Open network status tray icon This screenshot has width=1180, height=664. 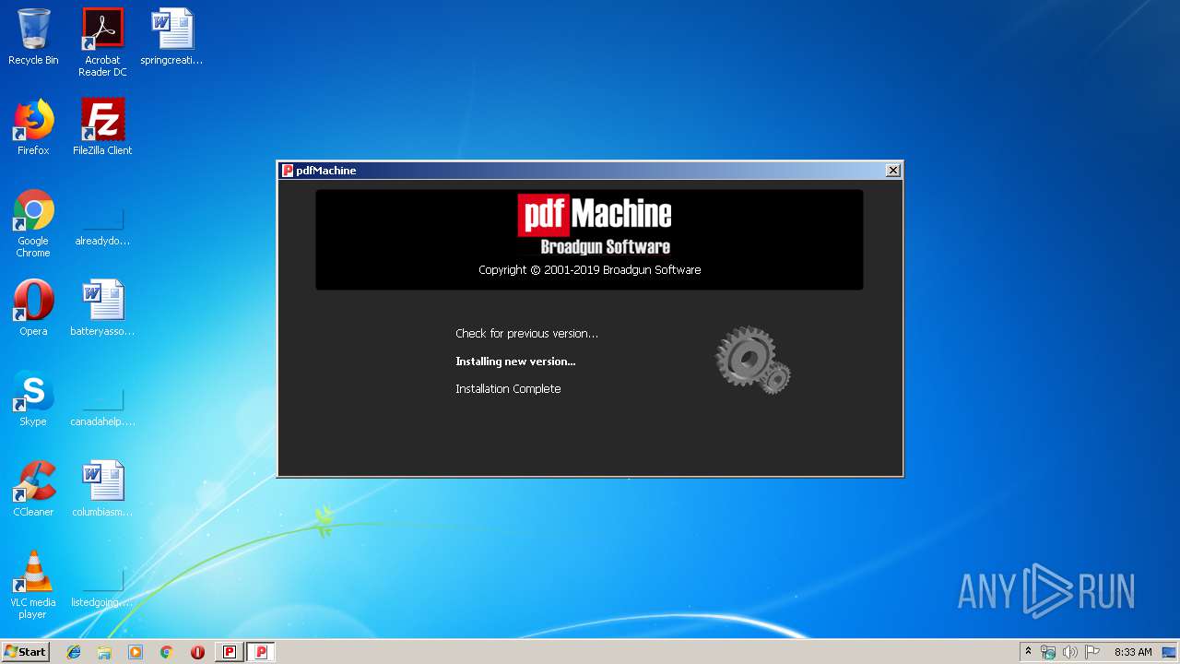[x=1048, y=652]
